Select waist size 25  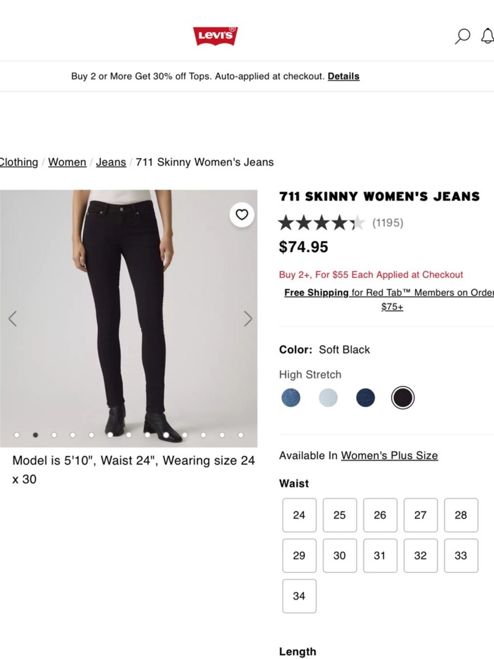pos(339,515)
